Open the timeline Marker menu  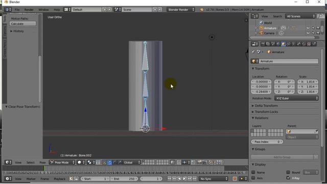point(31,179)
